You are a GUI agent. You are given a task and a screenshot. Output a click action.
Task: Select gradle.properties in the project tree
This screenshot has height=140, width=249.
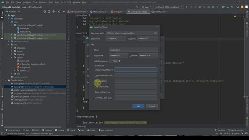[21, 96]
